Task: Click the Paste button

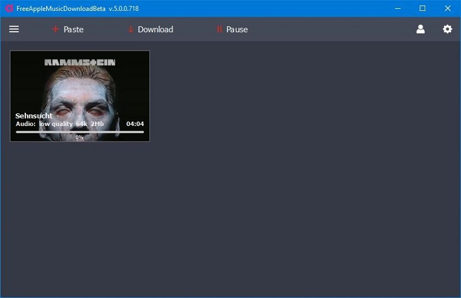Action: [x=67, y=29]
